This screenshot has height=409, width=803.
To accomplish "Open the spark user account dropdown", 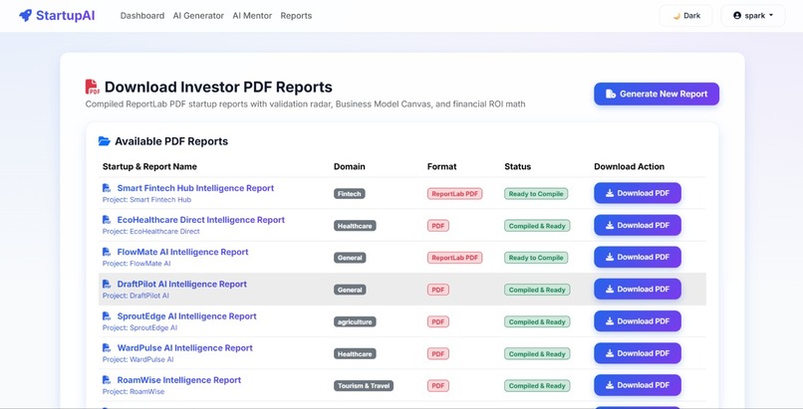I will (753, 16).
